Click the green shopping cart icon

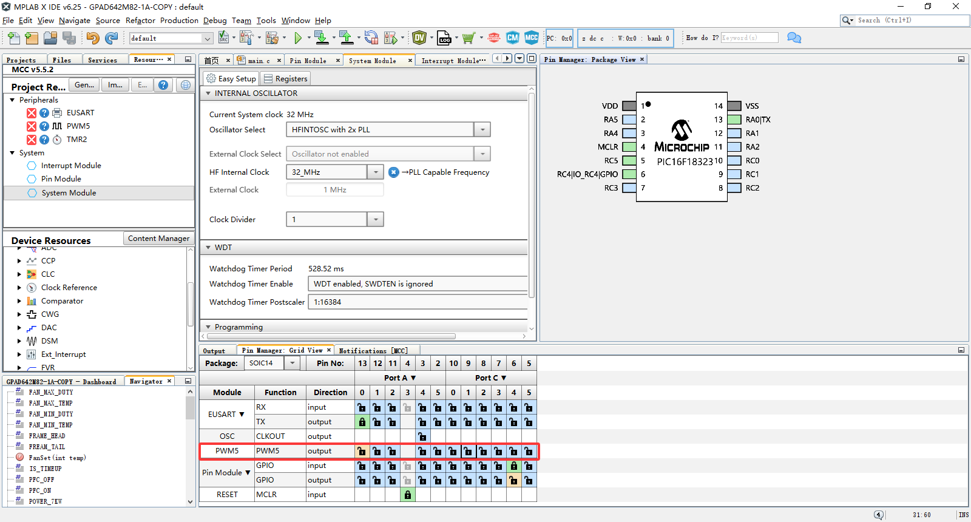468,38
